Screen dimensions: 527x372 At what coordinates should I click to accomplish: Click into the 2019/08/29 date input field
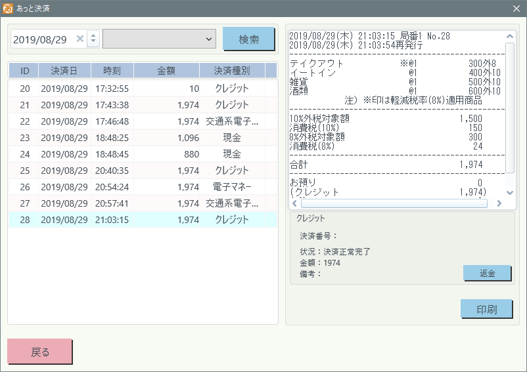click(41, 39)
